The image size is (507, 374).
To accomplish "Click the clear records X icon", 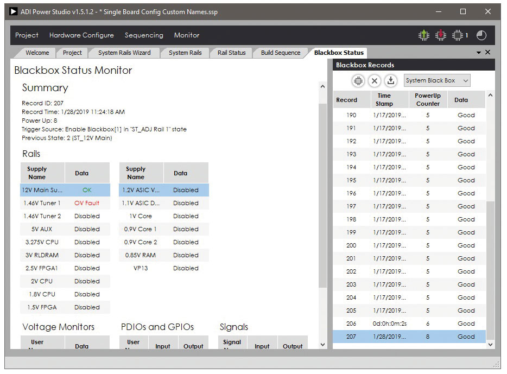I will click(375, 81).
